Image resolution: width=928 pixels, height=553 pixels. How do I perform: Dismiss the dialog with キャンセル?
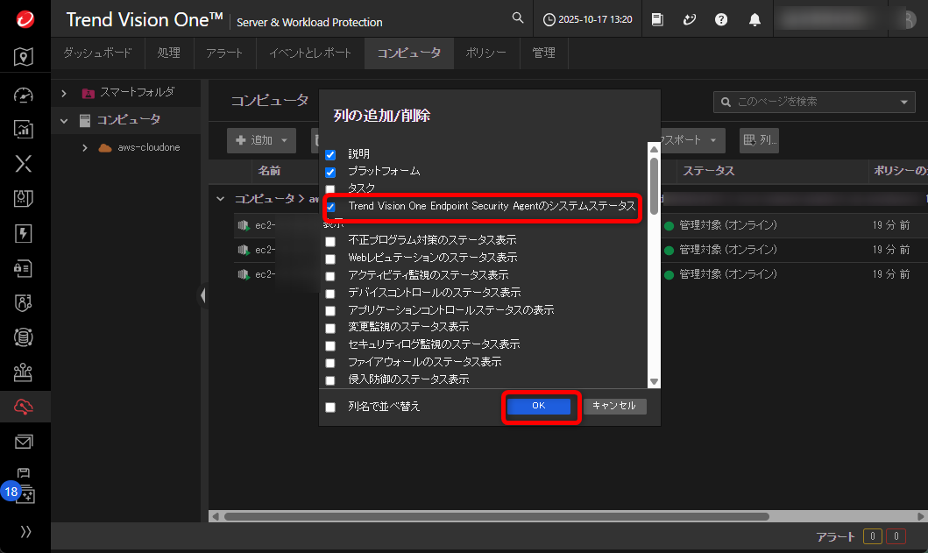[x=614, y=406]
